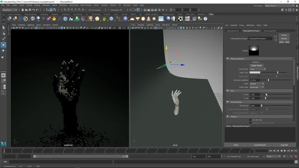
Task: Open the Modeling menu set dropdown
Action: point(9,10)
